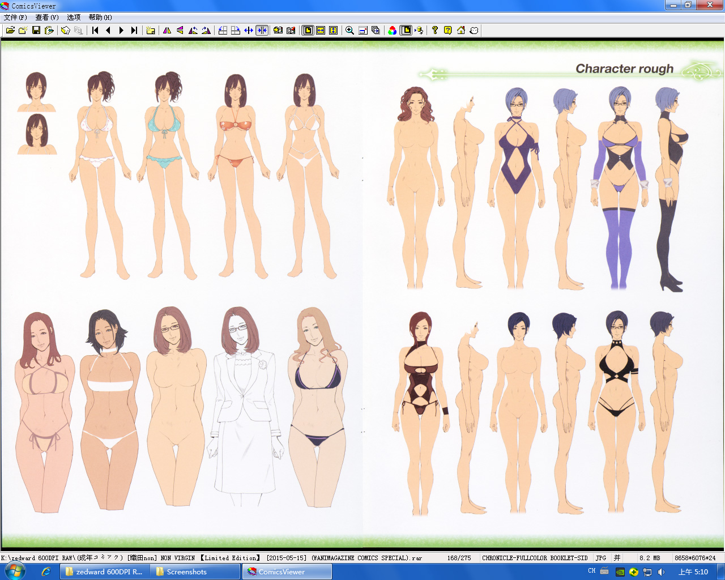This screenshot has height=580, width=725.
Task: Go to the previous page arrow
Action: coord(108,31)
